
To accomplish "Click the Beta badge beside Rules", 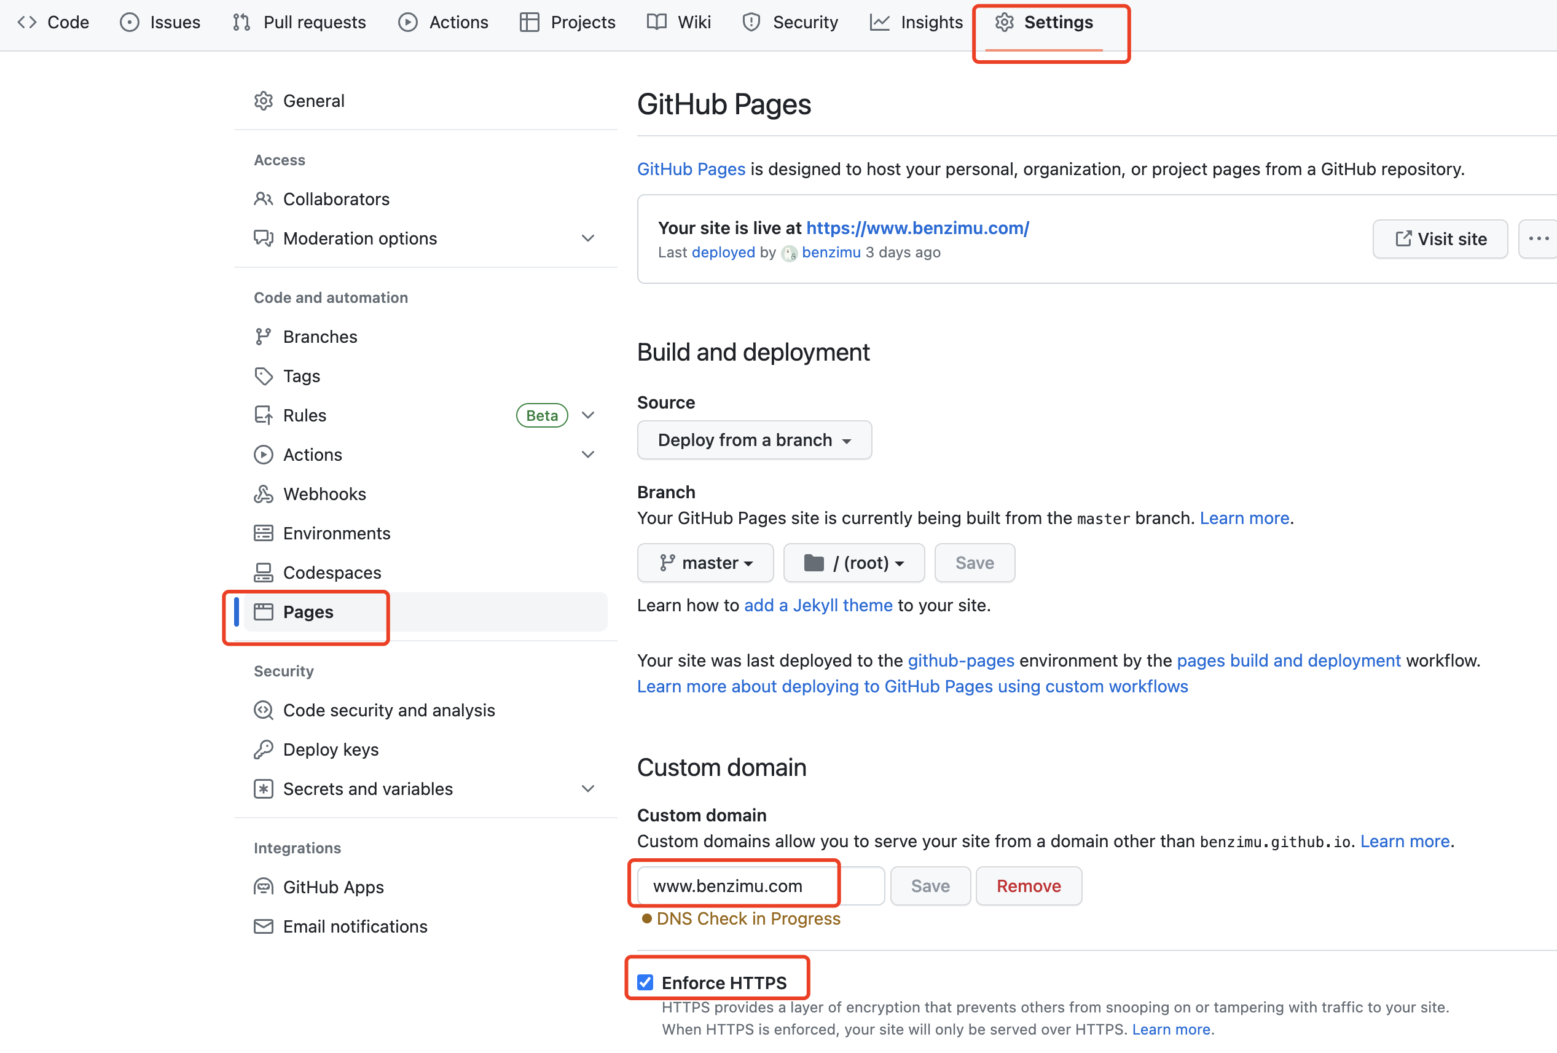I will [x=542, y=415].
